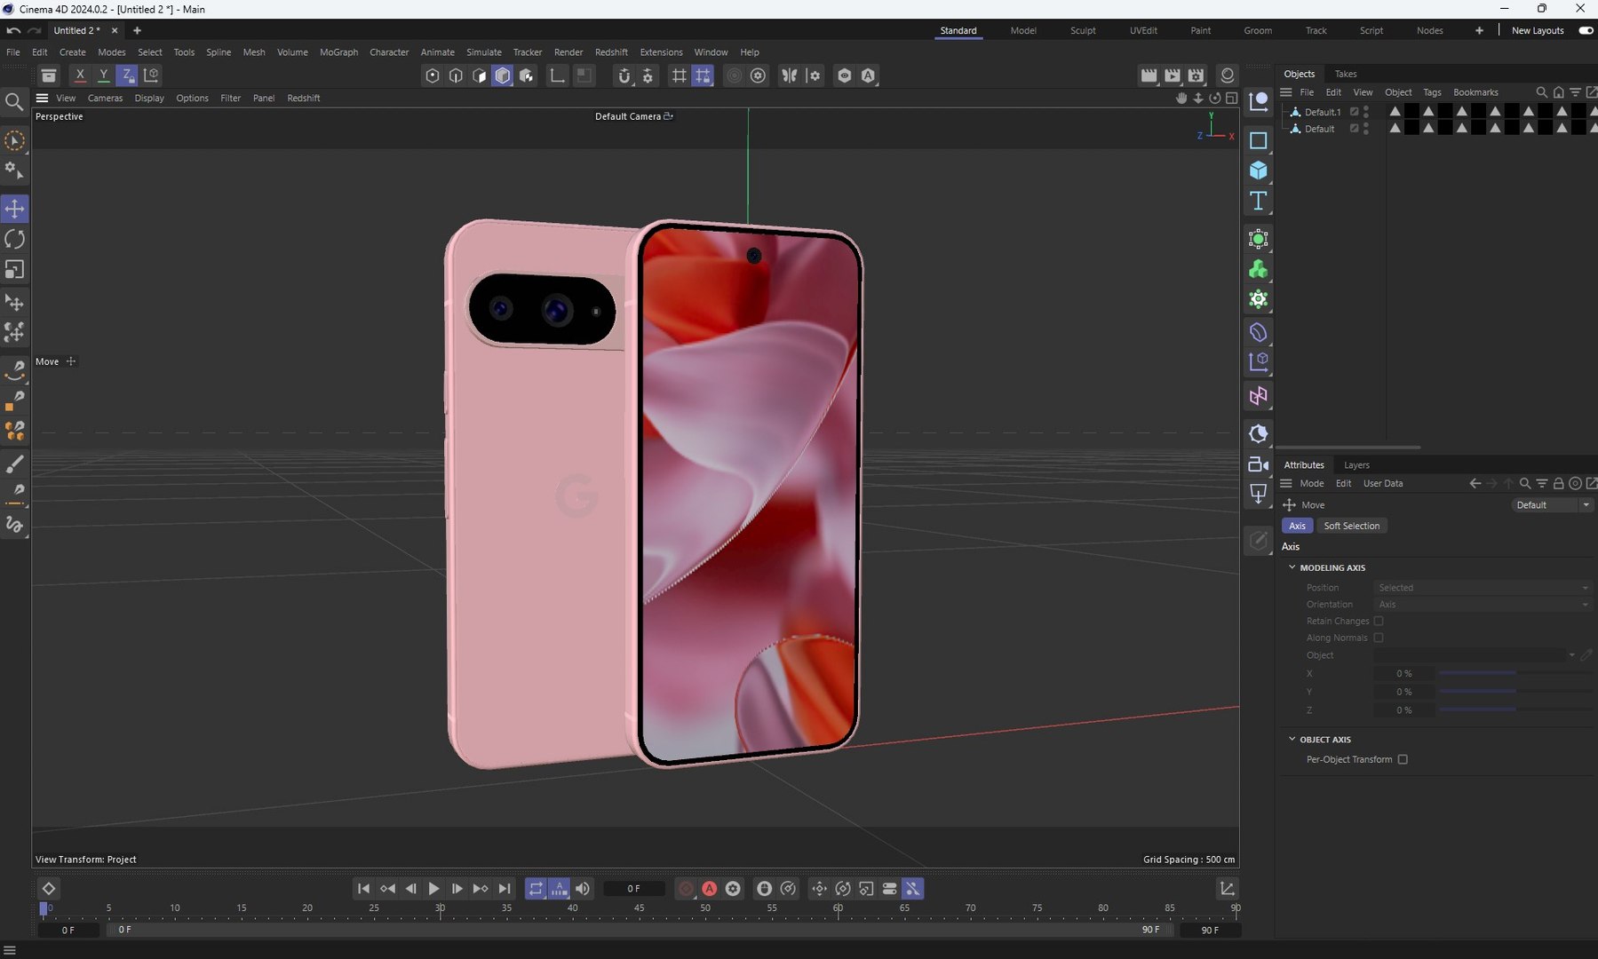Viewport: 1598px width, 959px height.
Task: Click timeline frame 45 marker
Action: [639, 907]
